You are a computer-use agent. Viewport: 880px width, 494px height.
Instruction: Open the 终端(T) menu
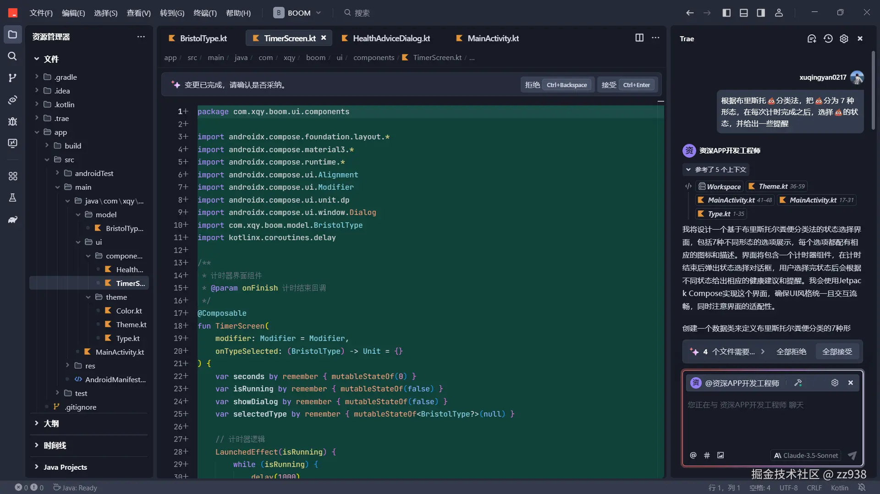(x=205, y=13)
